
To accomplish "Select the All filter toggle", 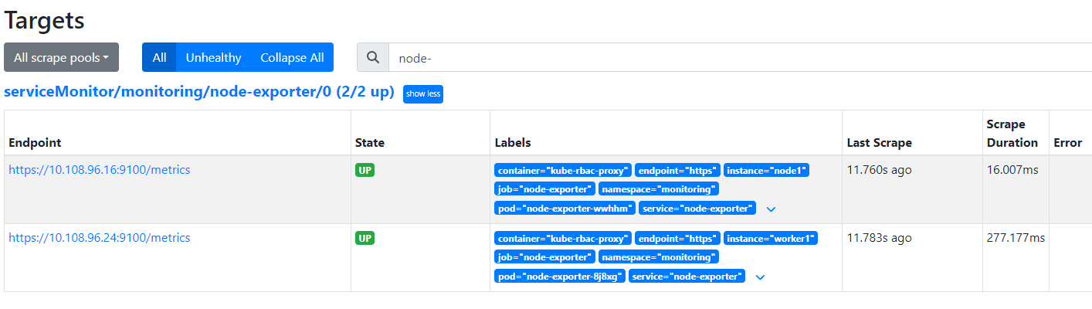I will click(x=159, y=58).
